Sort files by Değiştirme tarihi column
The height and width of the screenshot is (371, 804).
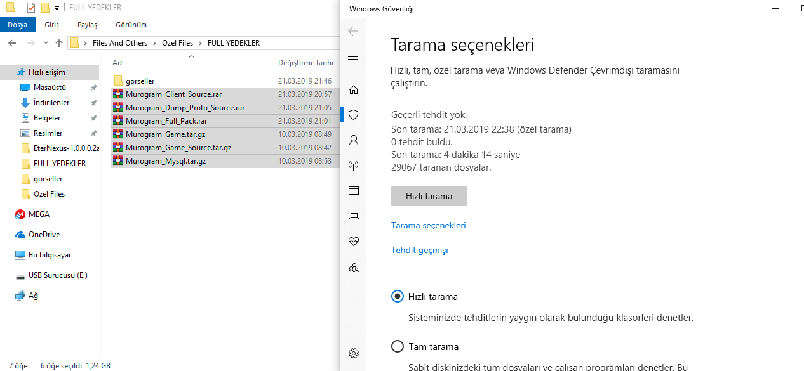click(x=305, y=63)
